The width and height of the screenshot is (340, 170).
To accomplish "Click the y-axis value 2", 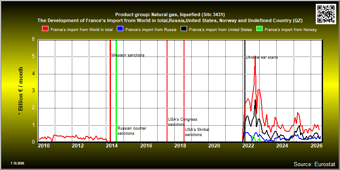I will (34, 108).
